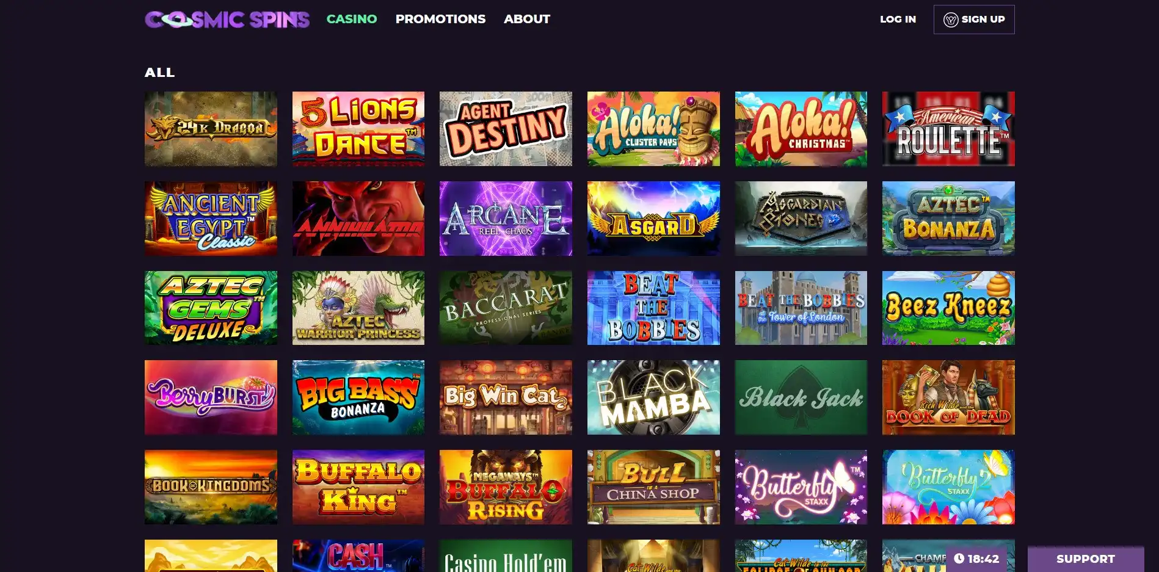Open the Big Bass Bonanza game

pos(358,397)
